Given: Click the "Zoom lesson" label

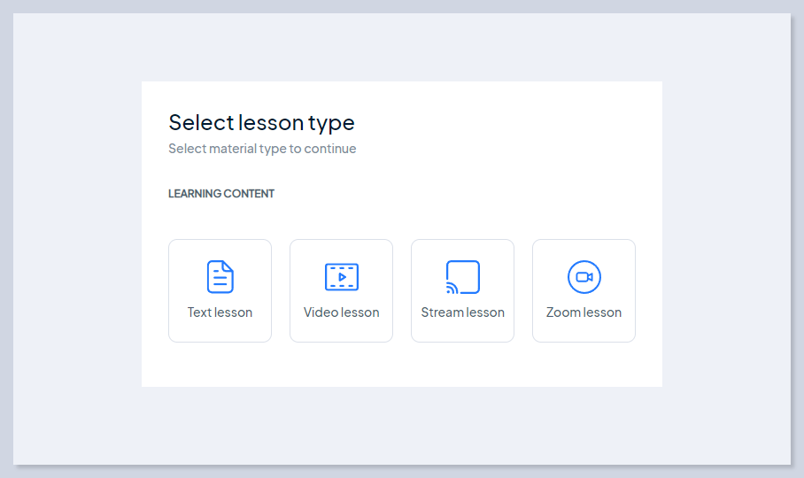Looking at the screenshot, I should [584, 312].
